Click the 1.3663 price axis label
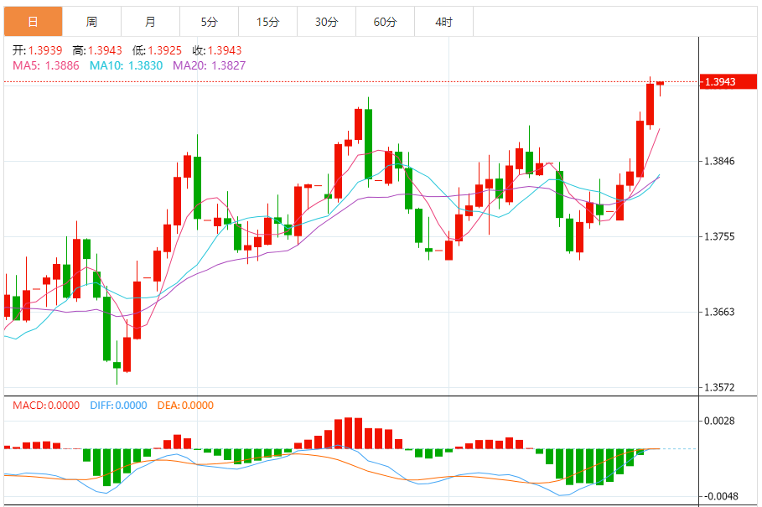The image size is (762, 507). [719, 312]
